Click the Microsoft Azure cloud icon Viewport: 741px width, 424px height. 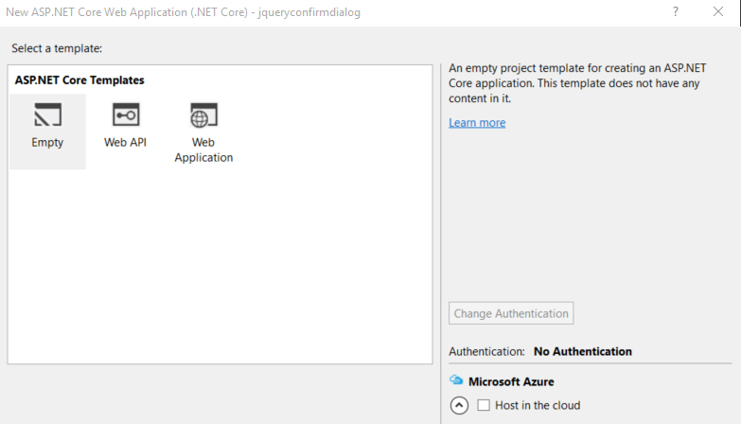click(456, 380)
